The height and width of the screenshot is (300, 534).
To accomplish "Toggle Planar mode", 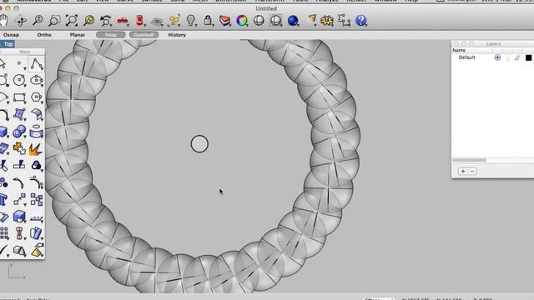I will pyautogui.click(x=78, y=35).
